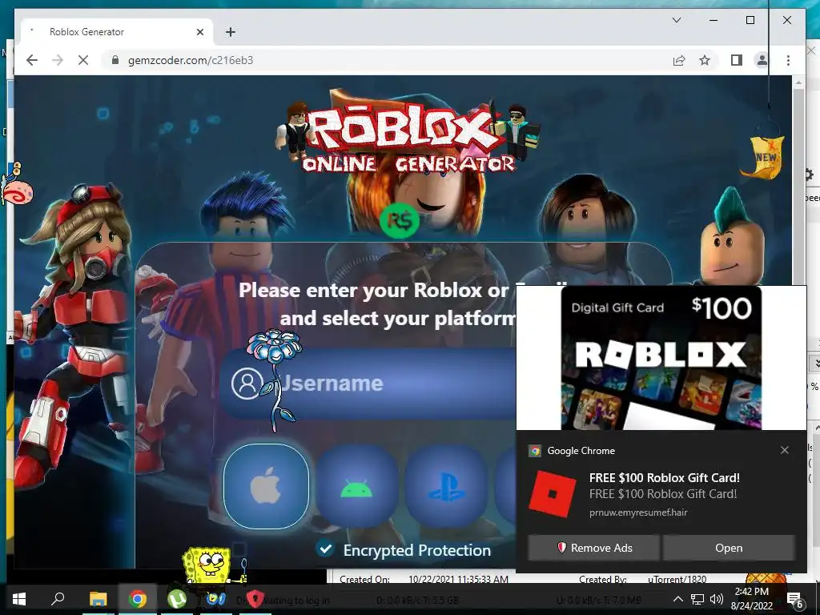Dismiss the Google Chrome notification

point(785,450)
